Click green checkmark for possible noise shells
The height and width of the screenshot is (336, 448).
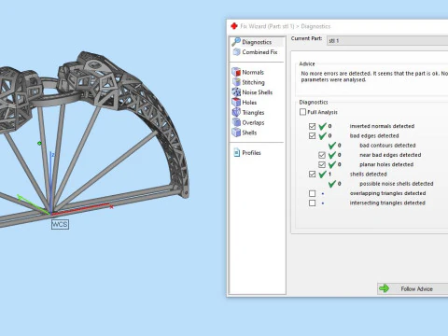[x=332, y=184]
